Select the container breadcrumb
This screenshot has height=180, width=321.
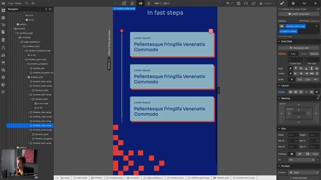tap(133, 178)
